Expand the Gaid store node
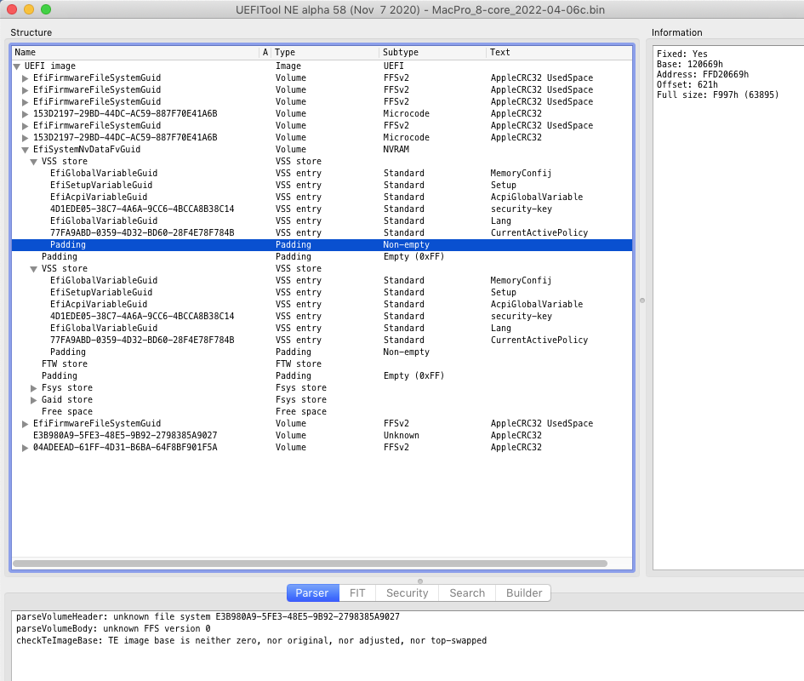804x681 pixels. click(34, 400)
